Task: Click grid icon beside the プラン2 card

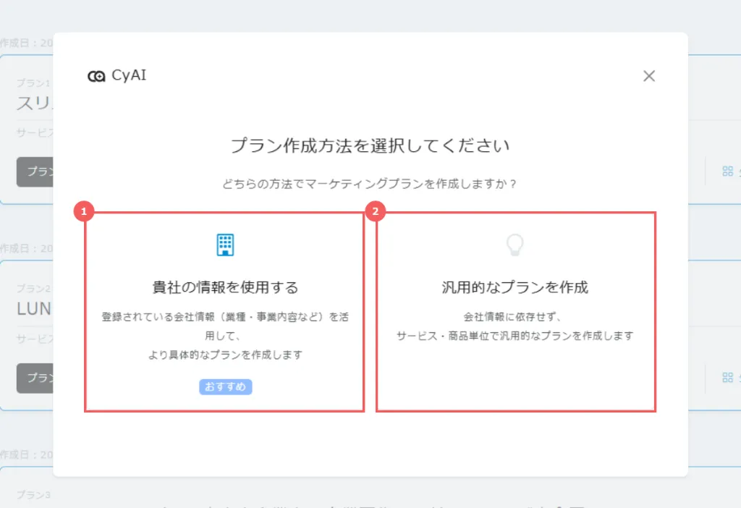Action: click(727, 377)
